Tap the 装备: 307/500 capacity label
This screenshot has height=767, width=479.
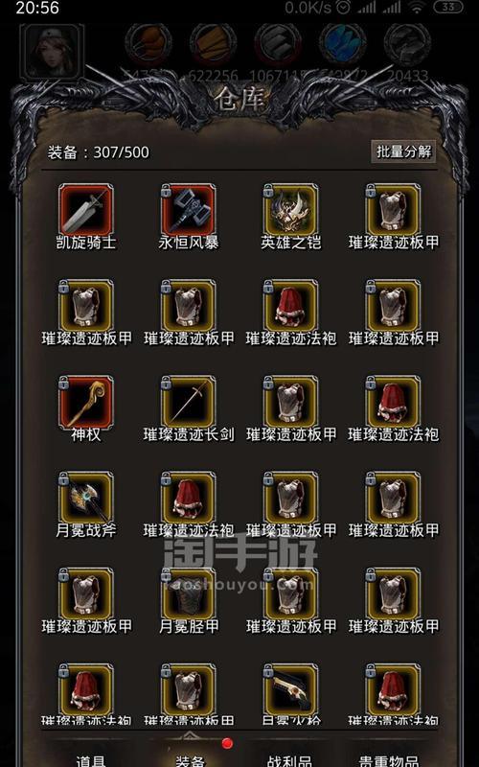(99, 152)
